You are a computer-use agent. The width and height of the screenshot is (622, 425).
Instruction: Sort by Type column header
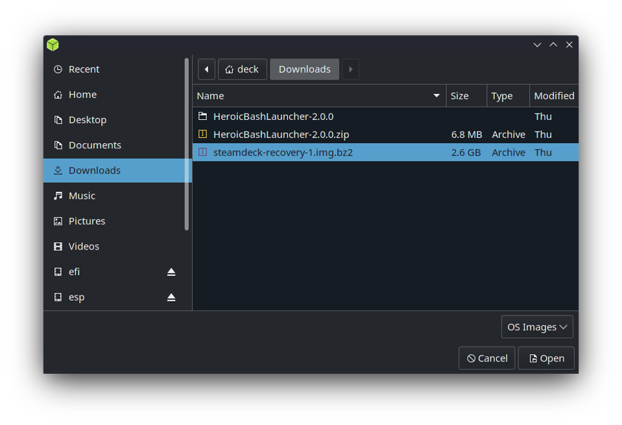(x=508, y=96)
